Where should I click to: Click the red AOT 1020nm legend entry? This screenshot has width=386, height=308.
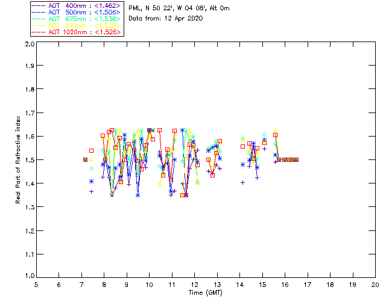pyautogui.click(x=77, y=32)
